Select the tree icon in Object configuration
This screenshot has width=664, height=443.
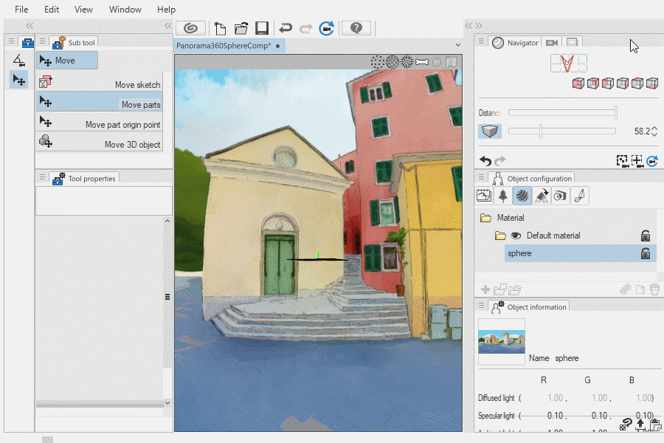503,196
